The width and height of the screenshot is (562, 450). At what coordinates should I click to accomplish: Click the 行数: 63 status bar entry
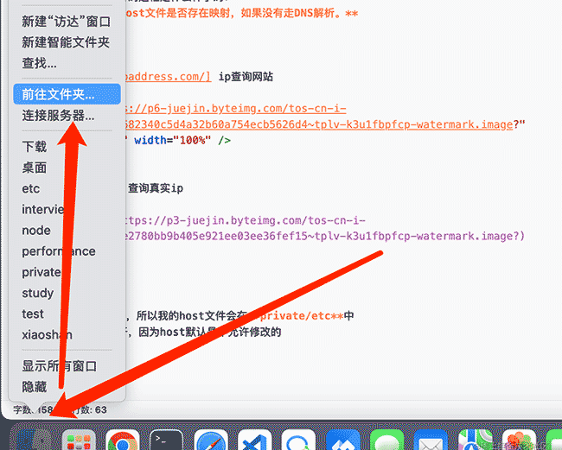point(89,409)
